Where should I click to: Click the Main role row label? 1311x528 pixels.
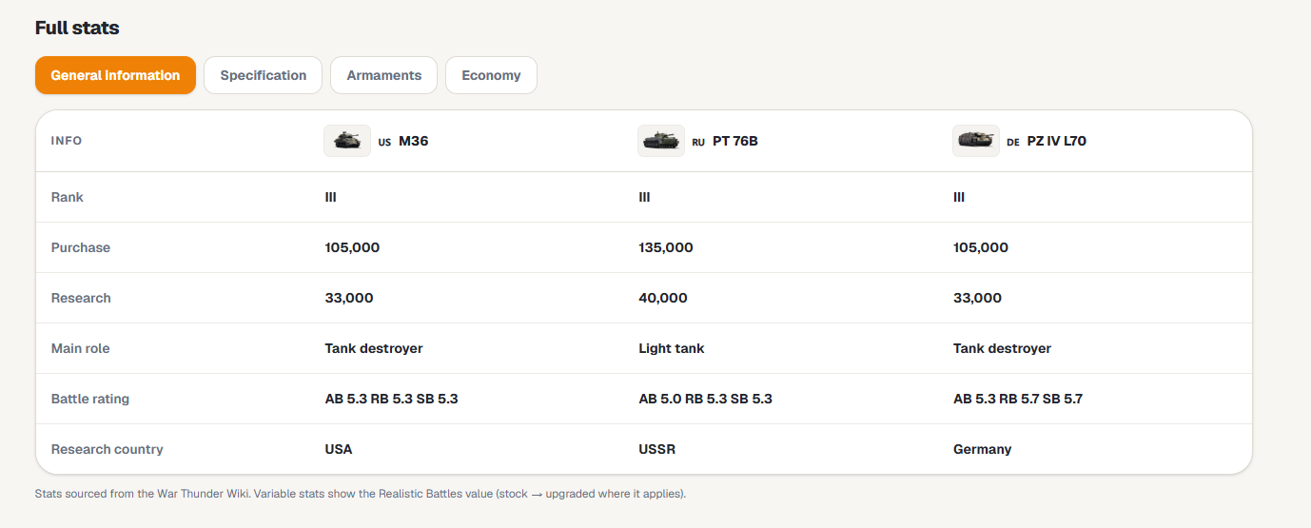click(81, 348)
